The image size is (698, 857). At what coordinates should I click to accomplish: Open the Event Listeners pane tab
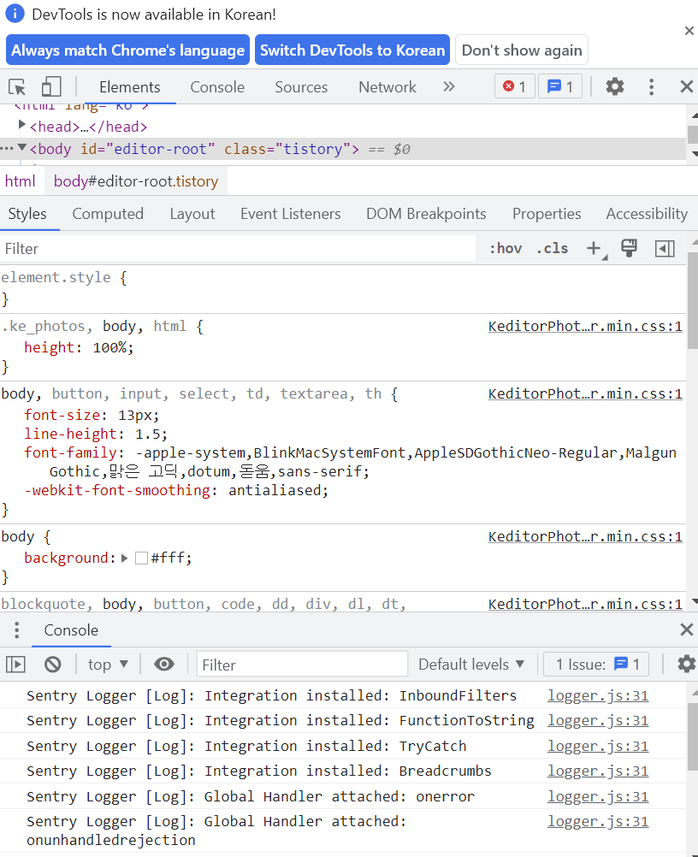pos(290,214)
